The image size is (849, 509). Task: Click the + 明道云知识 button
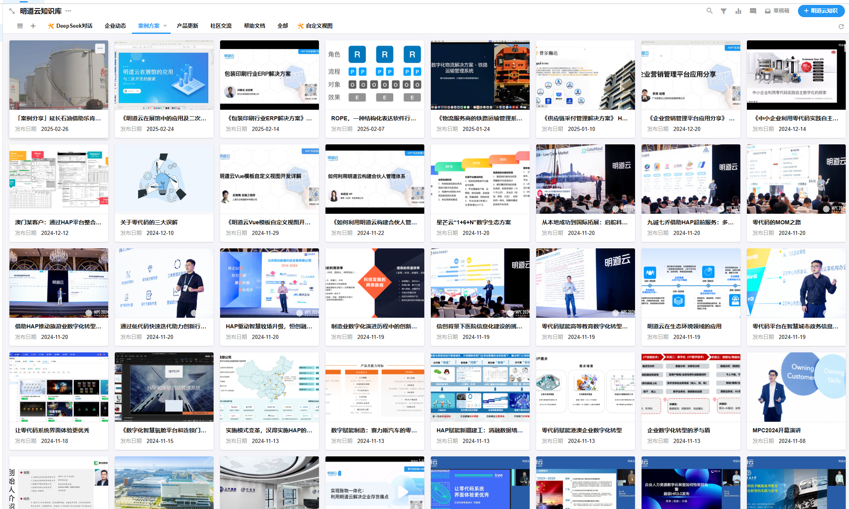coord(821,11)
